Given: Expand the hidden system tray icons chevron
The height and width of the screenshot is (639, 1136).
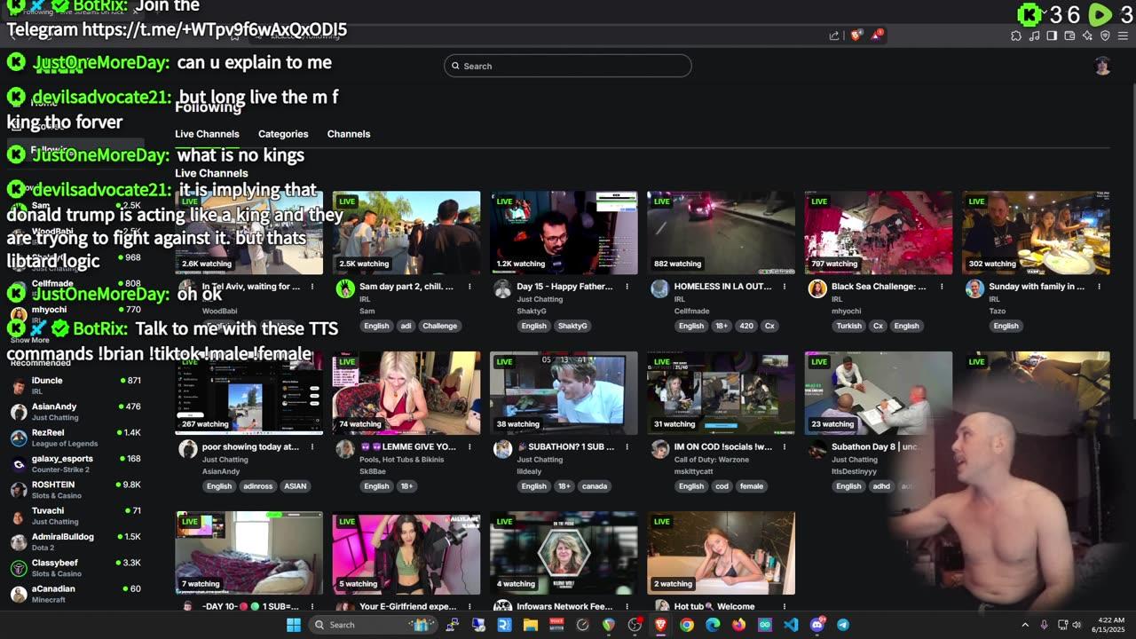Looking at the screenshot, I should 1025,625.
